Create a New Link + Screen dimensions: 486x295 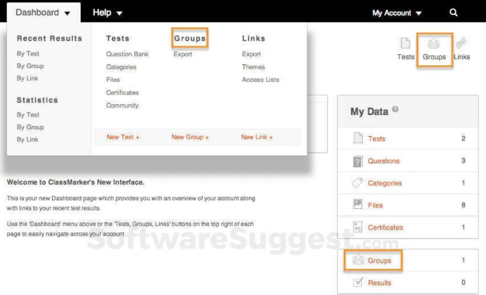257,137
